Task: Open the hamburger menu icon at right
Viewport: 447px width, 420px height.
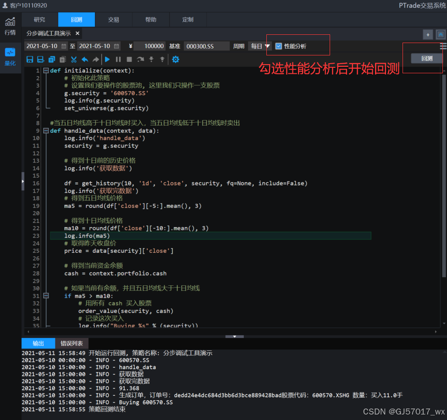Action: [x=443, y=46]
